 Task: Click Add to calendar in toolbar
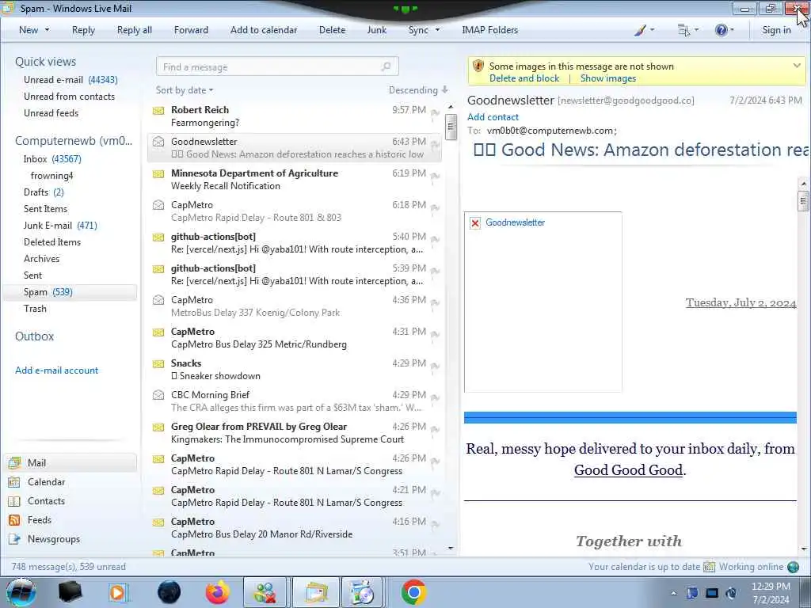[x=264, y=30]
